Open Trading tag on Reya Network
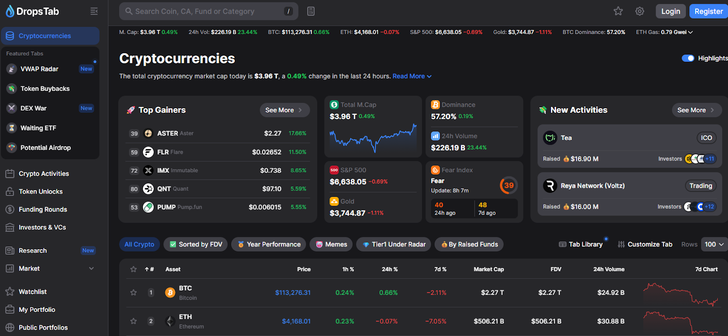 click(701, 186)
